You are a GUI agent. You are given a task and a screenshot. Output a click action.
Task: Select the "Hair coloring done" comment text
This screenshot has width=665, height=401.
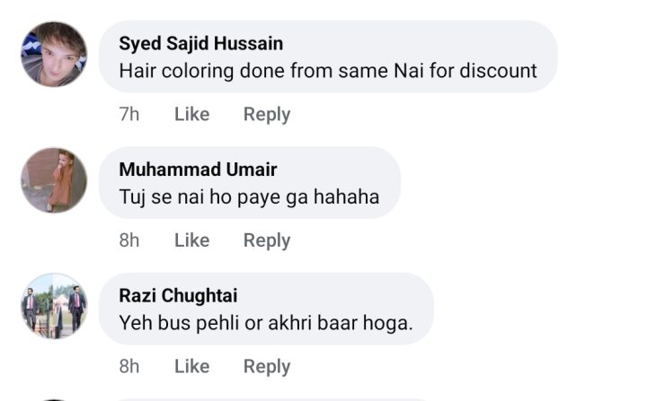[x=328, y=70]
